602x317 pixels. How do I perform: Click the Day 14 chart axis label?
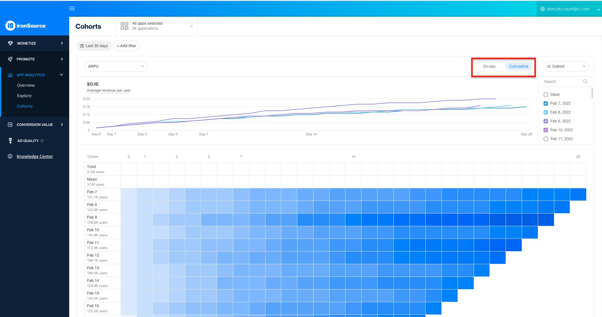pos(311,134)
